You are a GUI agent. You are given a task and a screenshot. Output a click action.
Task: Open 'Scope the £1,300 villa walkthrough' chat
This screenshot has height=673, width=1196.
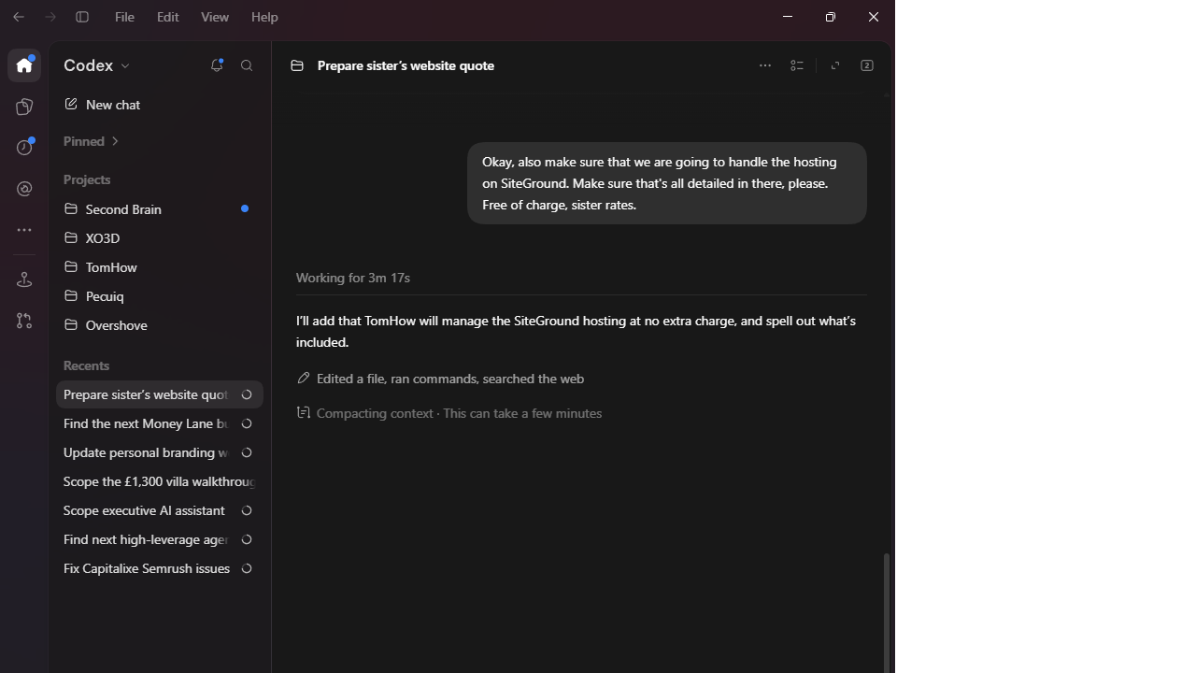[x=159, y=481]
